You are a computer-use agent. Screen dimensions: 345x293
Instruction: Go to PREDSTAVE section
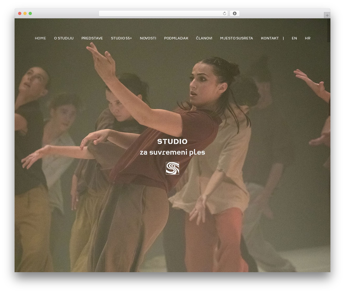coord(92,38)
